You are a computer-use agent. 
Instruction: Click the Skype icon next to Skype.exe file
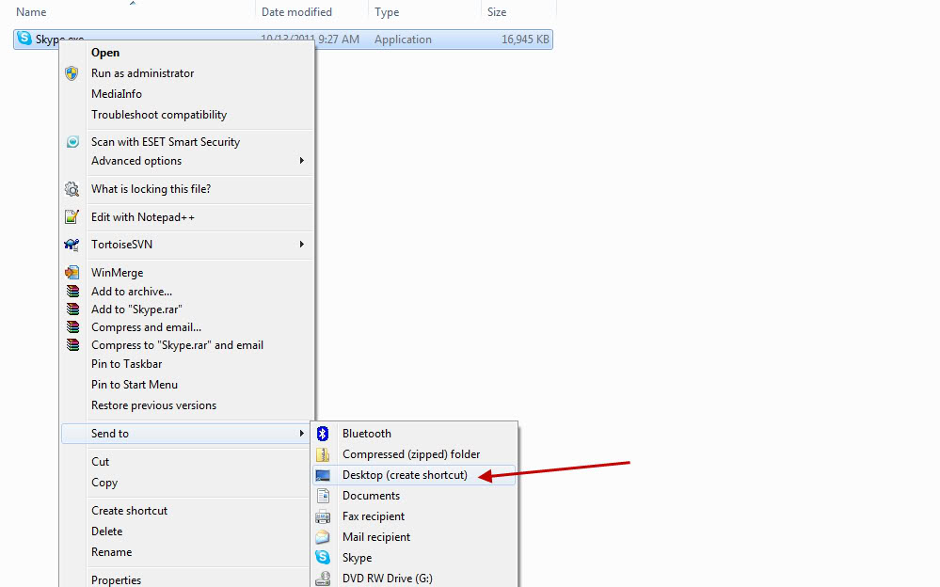click(x=24, y=39)
